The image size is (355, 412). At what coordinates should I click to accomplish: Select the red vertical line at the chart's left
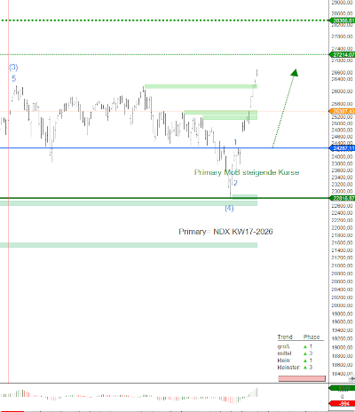(9, 192)
